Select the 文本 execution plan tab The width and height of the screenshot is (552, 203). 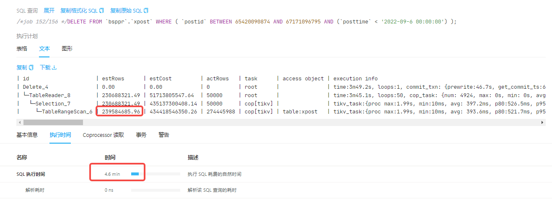[x=44, y=49]
